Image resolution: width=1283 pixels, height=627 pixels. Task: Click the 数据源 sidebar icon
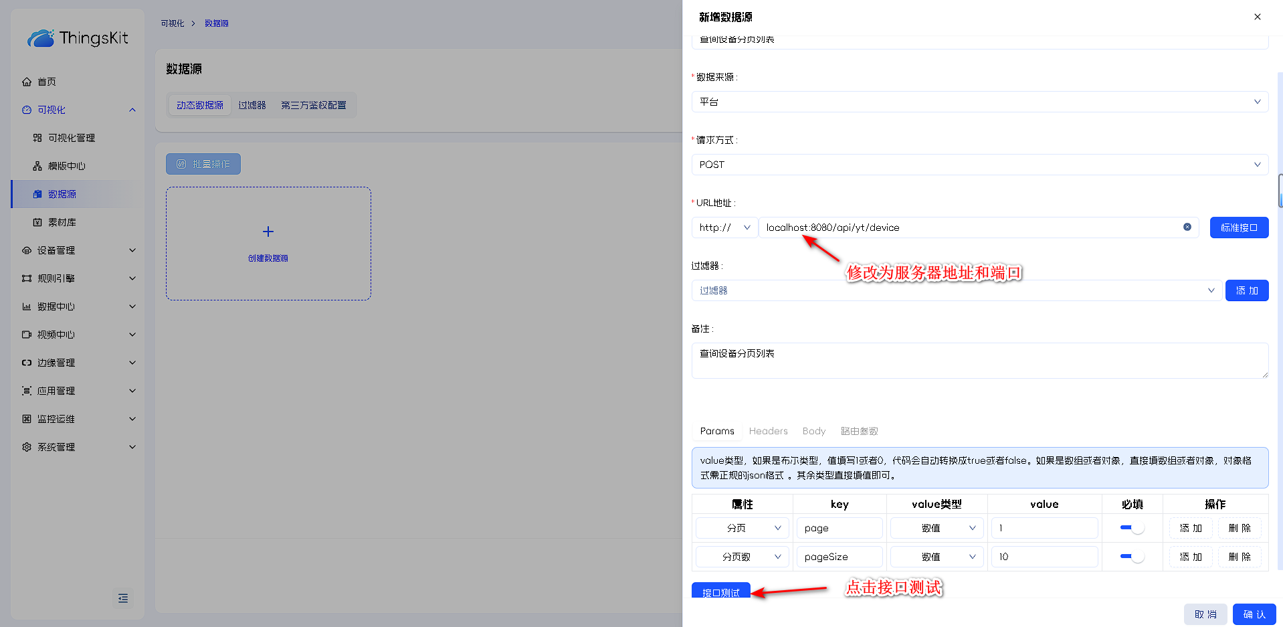37,194
